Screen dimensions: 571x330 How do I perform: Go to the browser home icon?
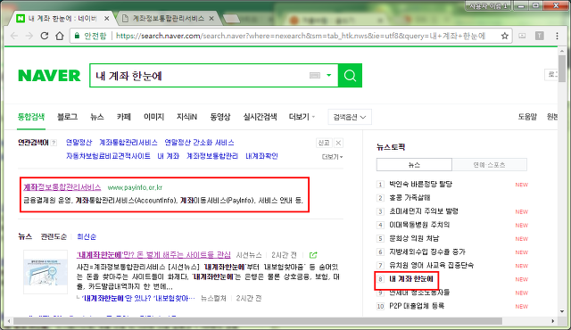pos(60,36)
